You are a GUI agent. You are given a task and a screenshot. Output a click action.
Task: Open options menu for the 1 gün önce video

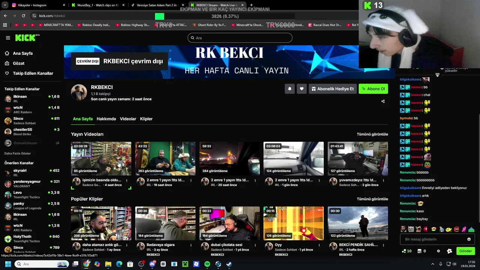click(x=319, y=180)
